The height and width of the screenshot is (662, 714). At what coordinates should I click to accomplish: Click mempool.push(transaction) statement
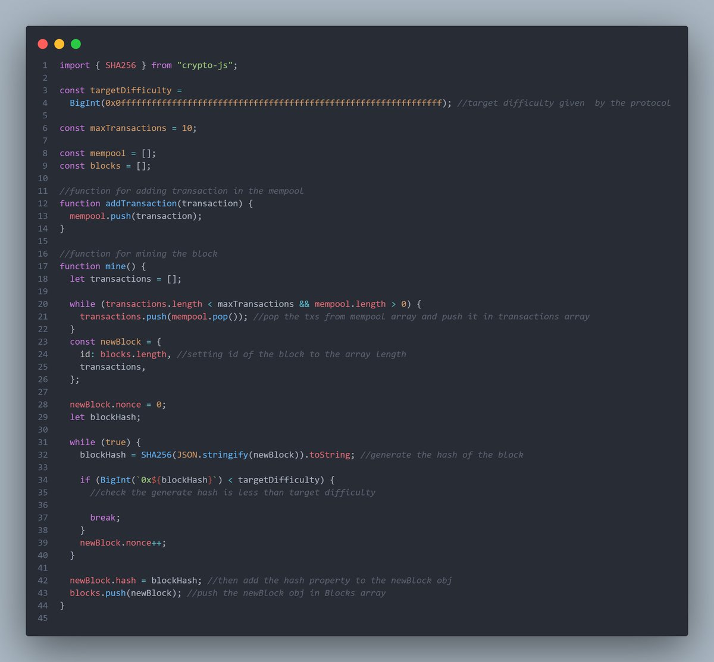[x=136, y=216]
